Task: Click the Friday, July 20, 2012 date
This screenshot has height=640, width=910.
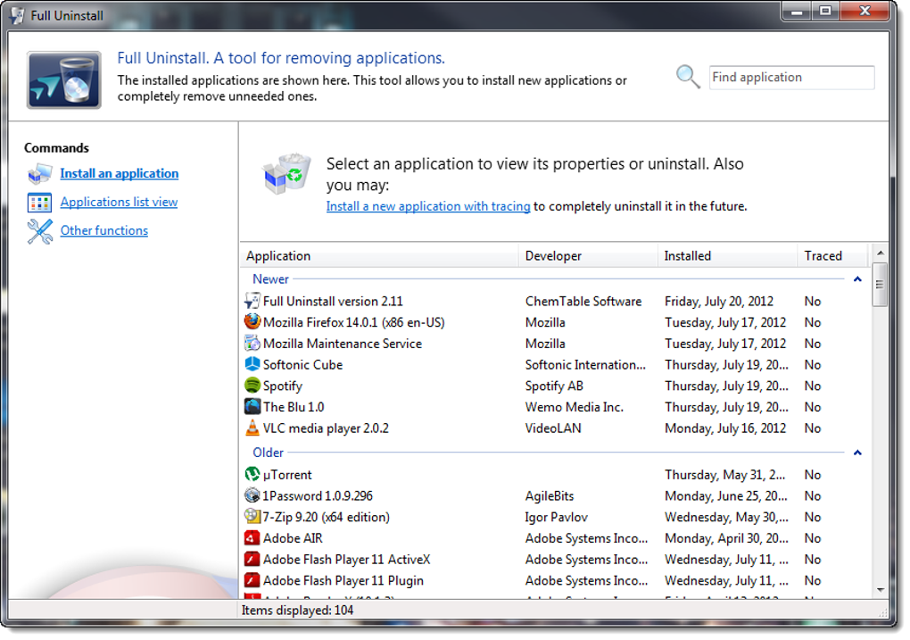Action: click(719, 302)
